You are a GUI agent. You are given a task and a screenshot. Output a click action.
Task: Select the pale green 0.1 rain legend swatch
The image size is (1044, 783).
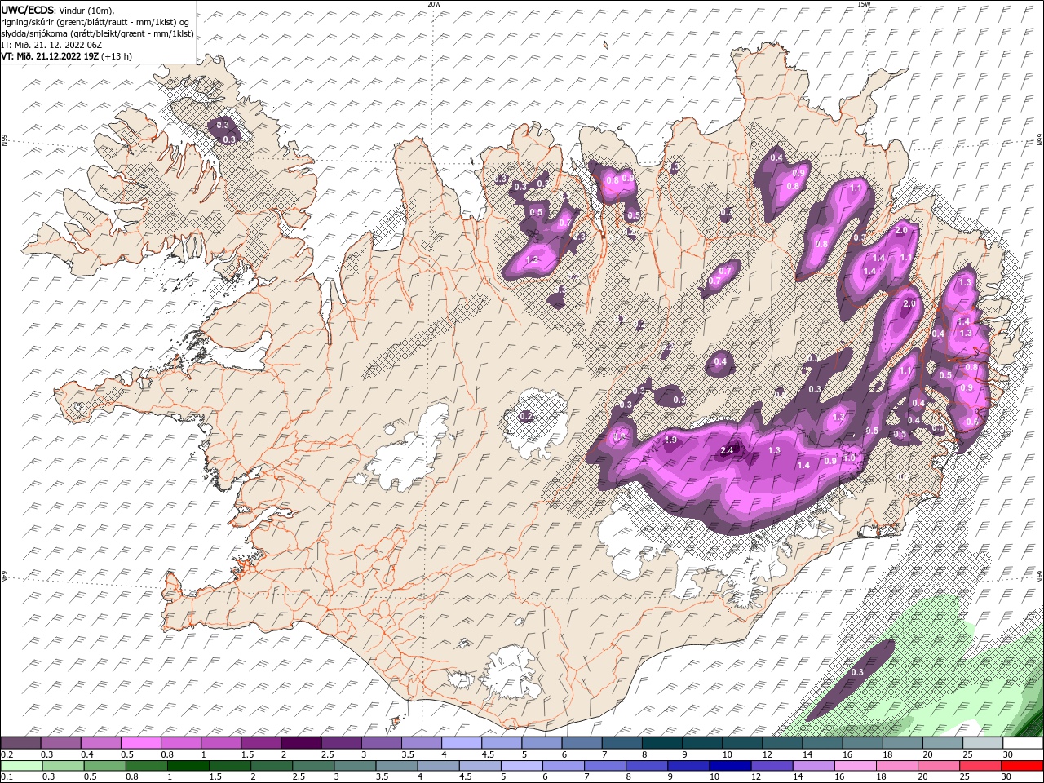(x=21, y=766)
